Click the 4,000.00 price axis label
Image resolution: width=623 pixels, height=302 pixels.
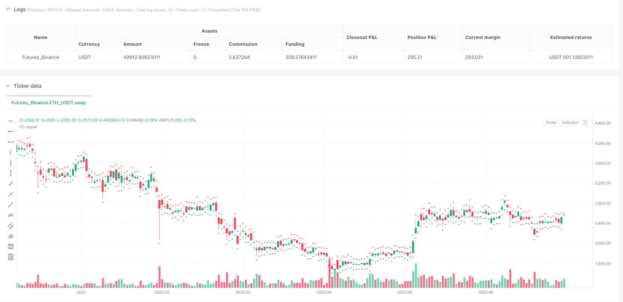coord(603,143)
